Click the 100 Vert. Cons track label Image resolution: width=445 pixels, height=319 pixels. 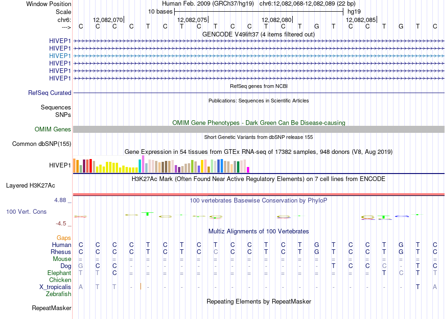click(26, 211)
